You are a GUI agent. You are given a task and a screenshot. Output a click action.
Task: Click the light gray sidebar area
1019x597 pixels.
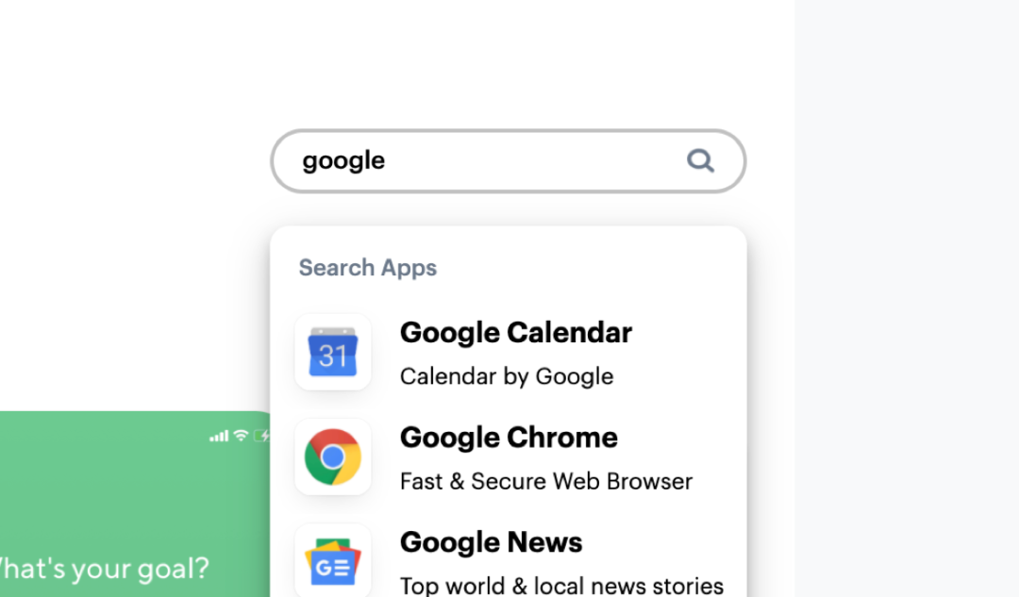(x=907, y=299)
